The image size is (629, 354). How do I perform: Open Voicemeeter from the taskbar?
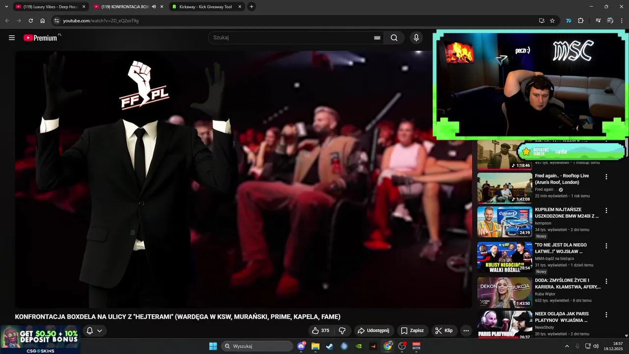coord(417,346)
